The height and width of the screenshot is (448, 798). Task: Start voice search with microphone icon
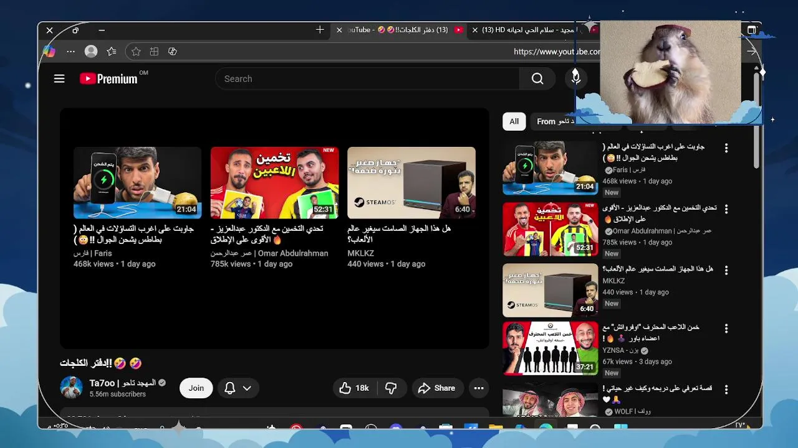pyautogui.click(x=576, y=77)
